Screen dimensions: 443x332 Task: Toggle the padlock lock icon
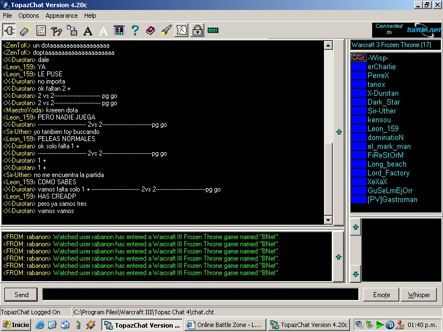[198, 30]
